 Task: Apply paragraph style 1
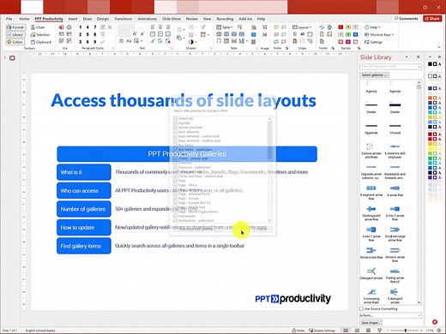click(x=81, y=27)
